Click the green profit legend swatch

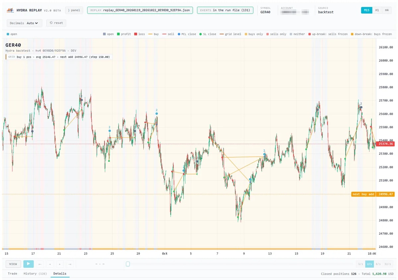[x=118, y=34]
